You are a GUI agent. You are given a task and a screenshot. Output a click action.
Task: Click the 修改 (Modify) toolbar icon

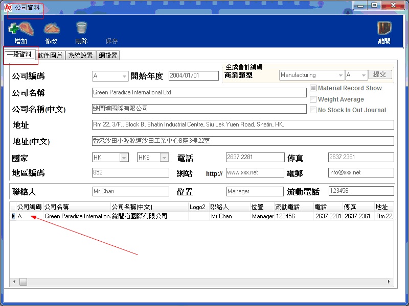(x=52, y=29)
